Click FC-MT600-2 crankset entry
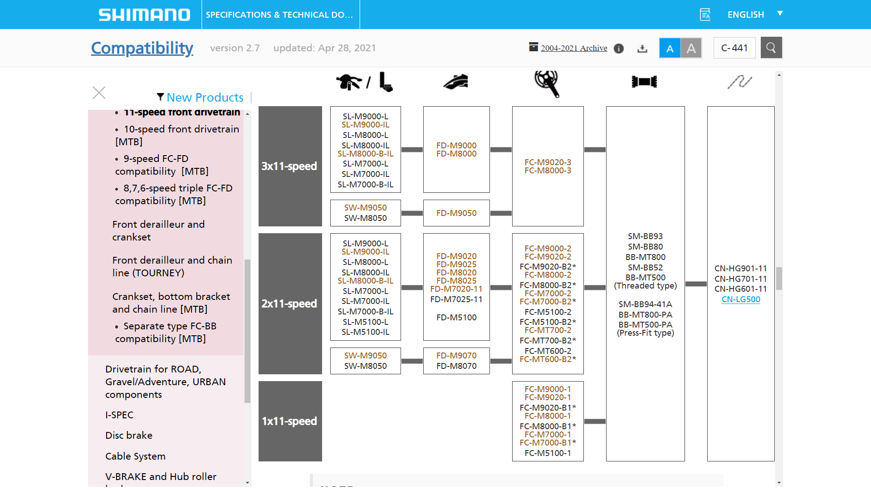The width and height of the screenshot is (871, 490). [548, 351]
